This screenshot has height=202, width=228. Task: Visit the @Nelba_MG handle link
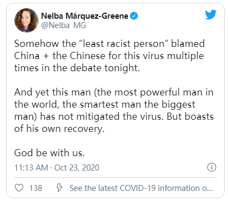pos(63,25)
